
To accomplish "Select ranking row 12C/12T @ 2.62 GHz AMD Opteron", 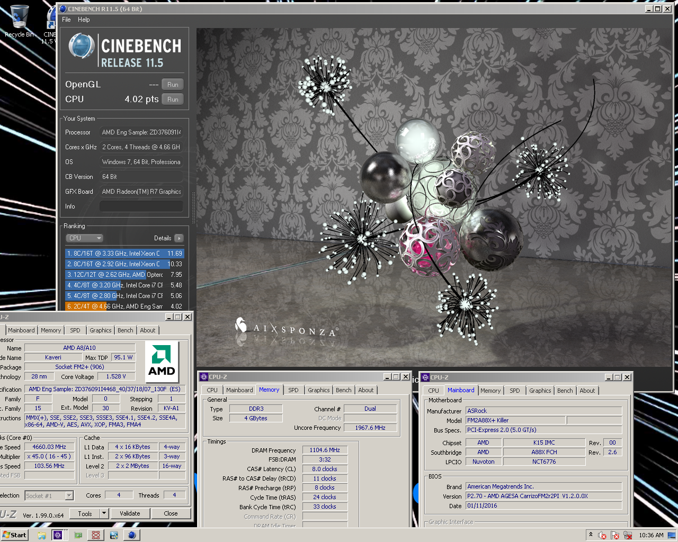I will click(x=124, y=275).
